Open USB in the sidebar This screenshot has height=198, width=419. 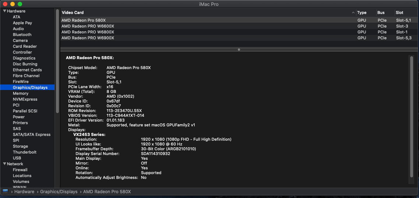click(x=17, y=158)
